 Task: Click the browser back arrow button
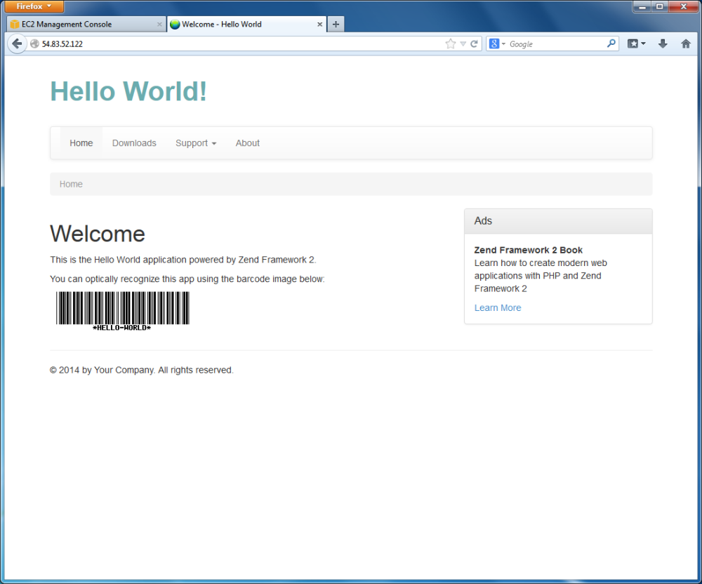[17, 44]
